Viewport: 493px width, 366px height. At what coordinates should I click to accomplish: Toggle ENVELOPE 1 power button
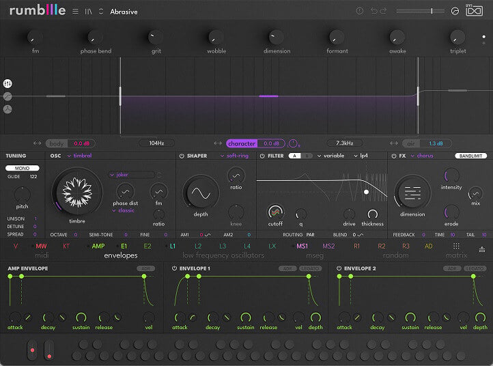175,268
